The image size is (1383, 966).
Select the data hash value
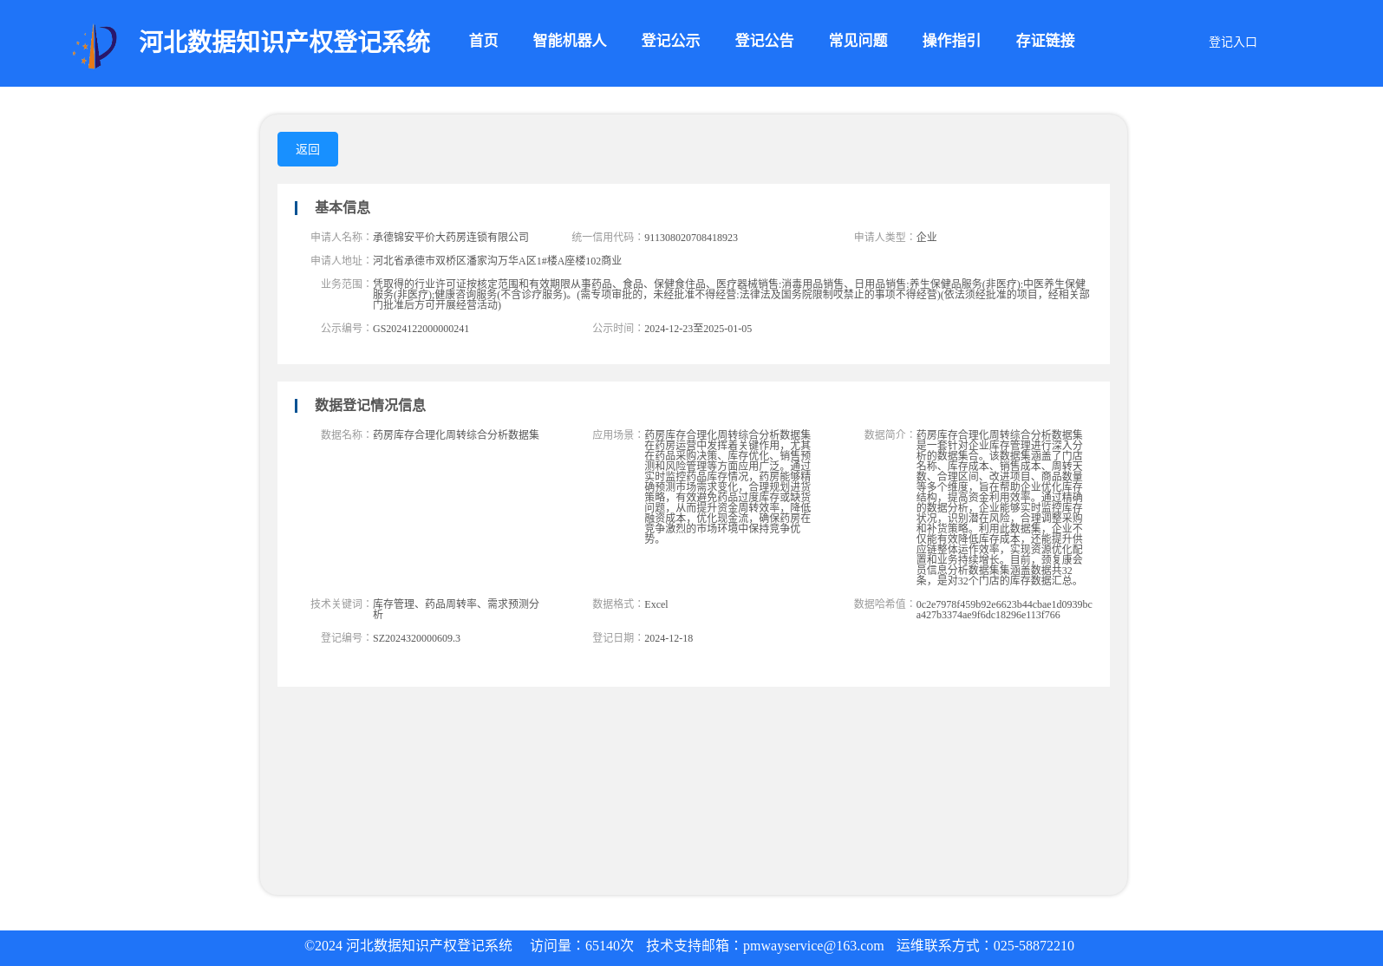click(1004, 610)
